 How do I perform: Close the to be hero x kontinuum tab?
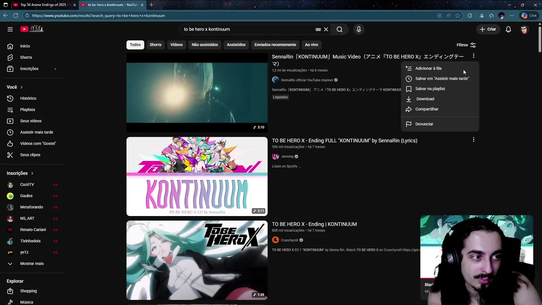click(142, 5)
